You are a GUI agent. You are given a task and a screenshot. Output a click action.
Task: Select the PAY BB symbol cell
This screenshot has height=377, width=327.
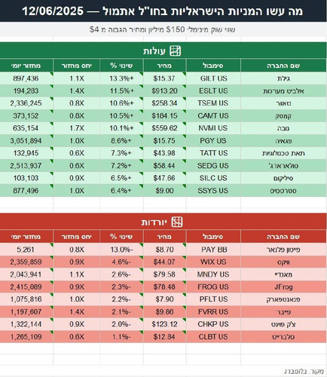213,250
